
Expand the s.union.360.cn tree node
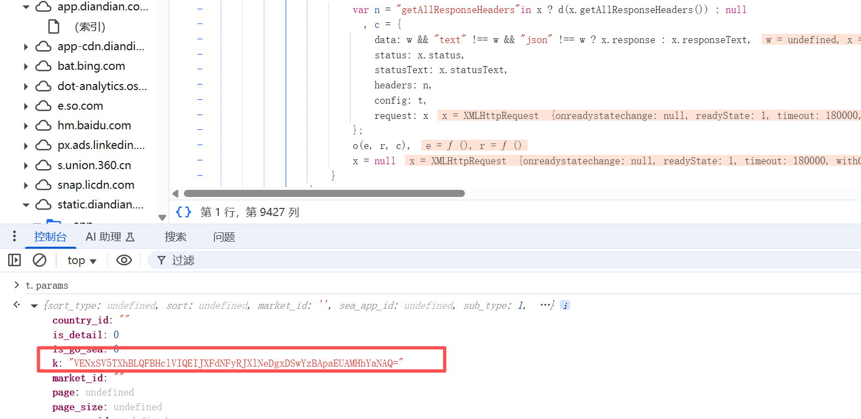[26, 166]
